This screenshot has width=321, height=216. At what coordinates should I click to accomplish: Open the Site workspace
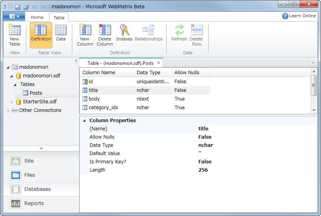click(x=41, y=161)
